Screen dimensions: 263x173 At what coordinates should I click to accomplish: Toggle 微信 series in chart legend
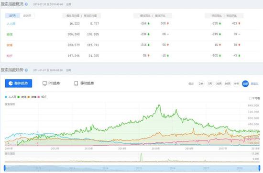tap(22, 97)
